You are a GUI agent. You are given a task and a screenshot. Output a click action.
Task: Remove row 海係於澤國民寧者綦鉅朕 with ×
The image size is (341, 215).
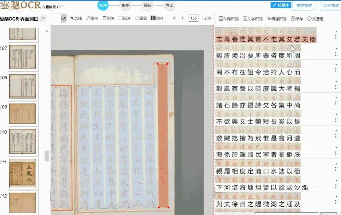pyautogui.click(x=336, y=147)
